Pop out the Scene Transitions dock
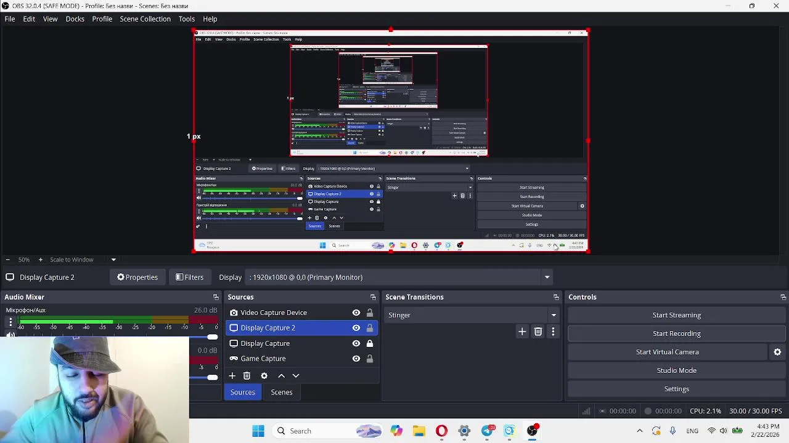789x443 pixels. 556,297
